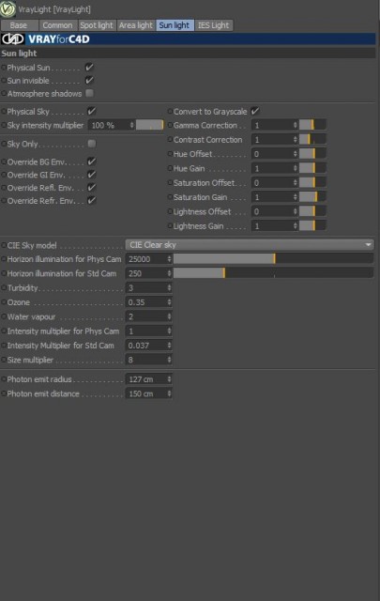Uncheck Convert to Grayscale
The width and height of the screenshot is (380, 601).
254,111
